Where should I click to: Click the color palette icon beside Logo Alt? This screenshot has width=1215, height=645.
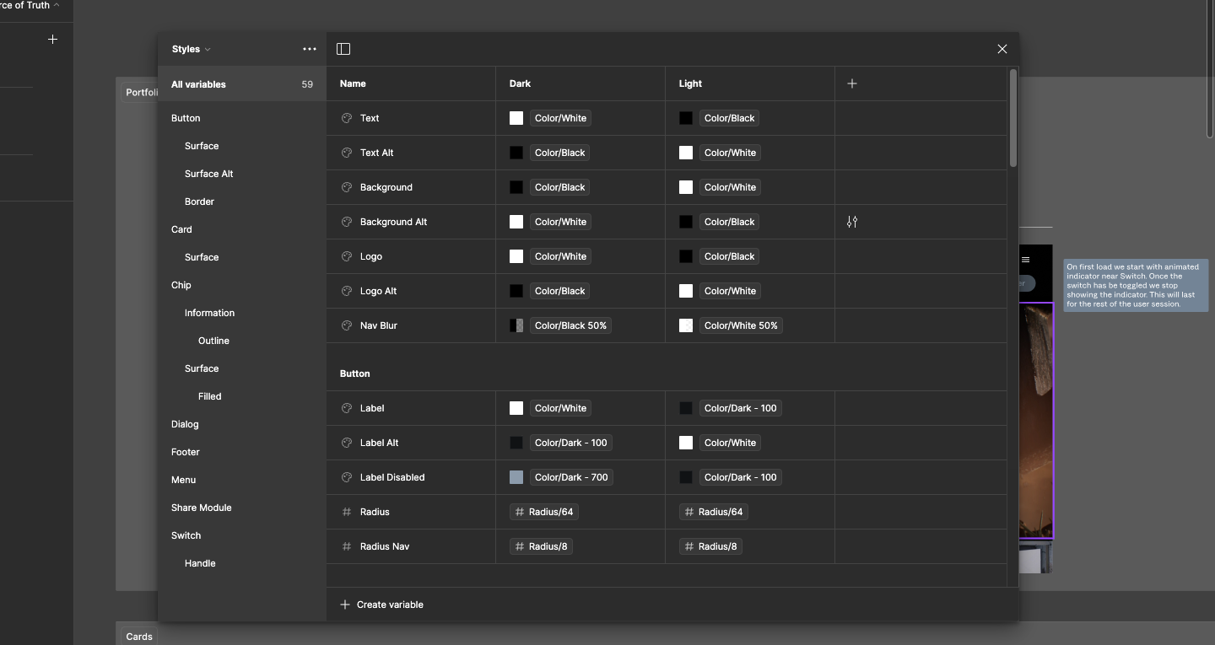click(x=347, y=291)
